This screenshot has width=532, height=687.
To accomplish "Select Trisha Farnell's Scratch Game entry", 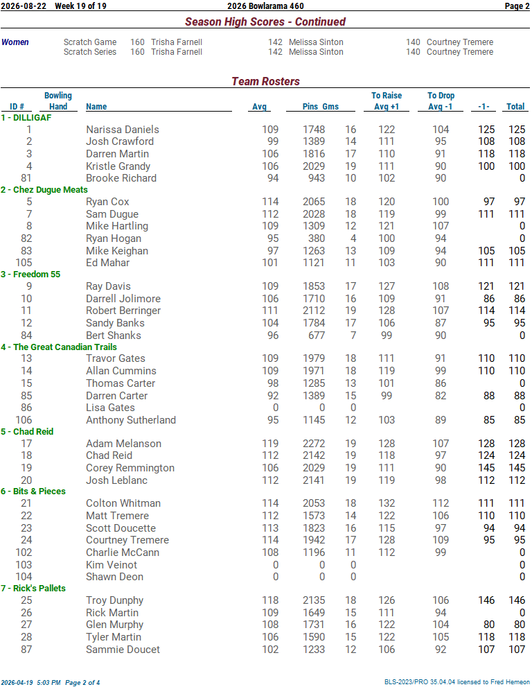I will 176,42.
